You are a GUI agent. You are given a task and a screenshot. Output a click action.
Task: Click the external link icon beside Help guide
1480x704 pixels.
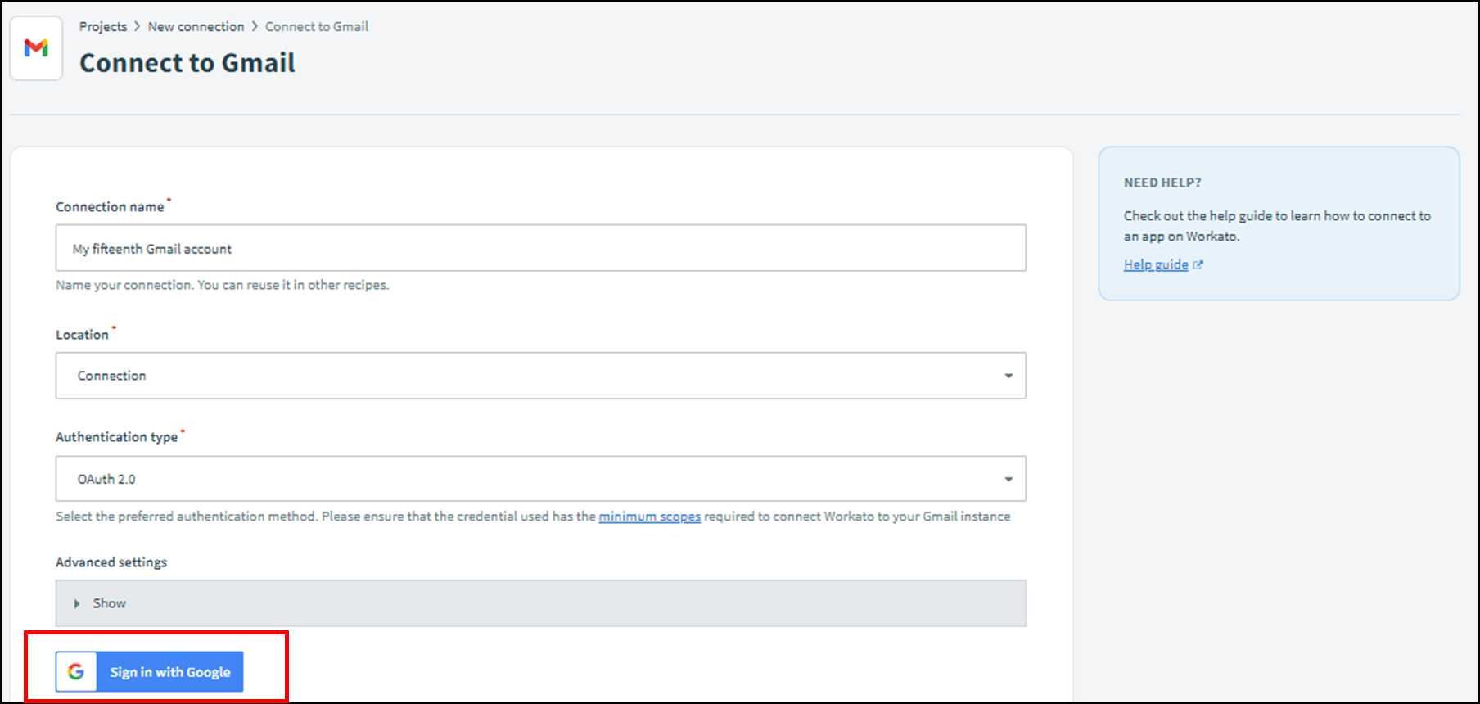click(1198, 265)
